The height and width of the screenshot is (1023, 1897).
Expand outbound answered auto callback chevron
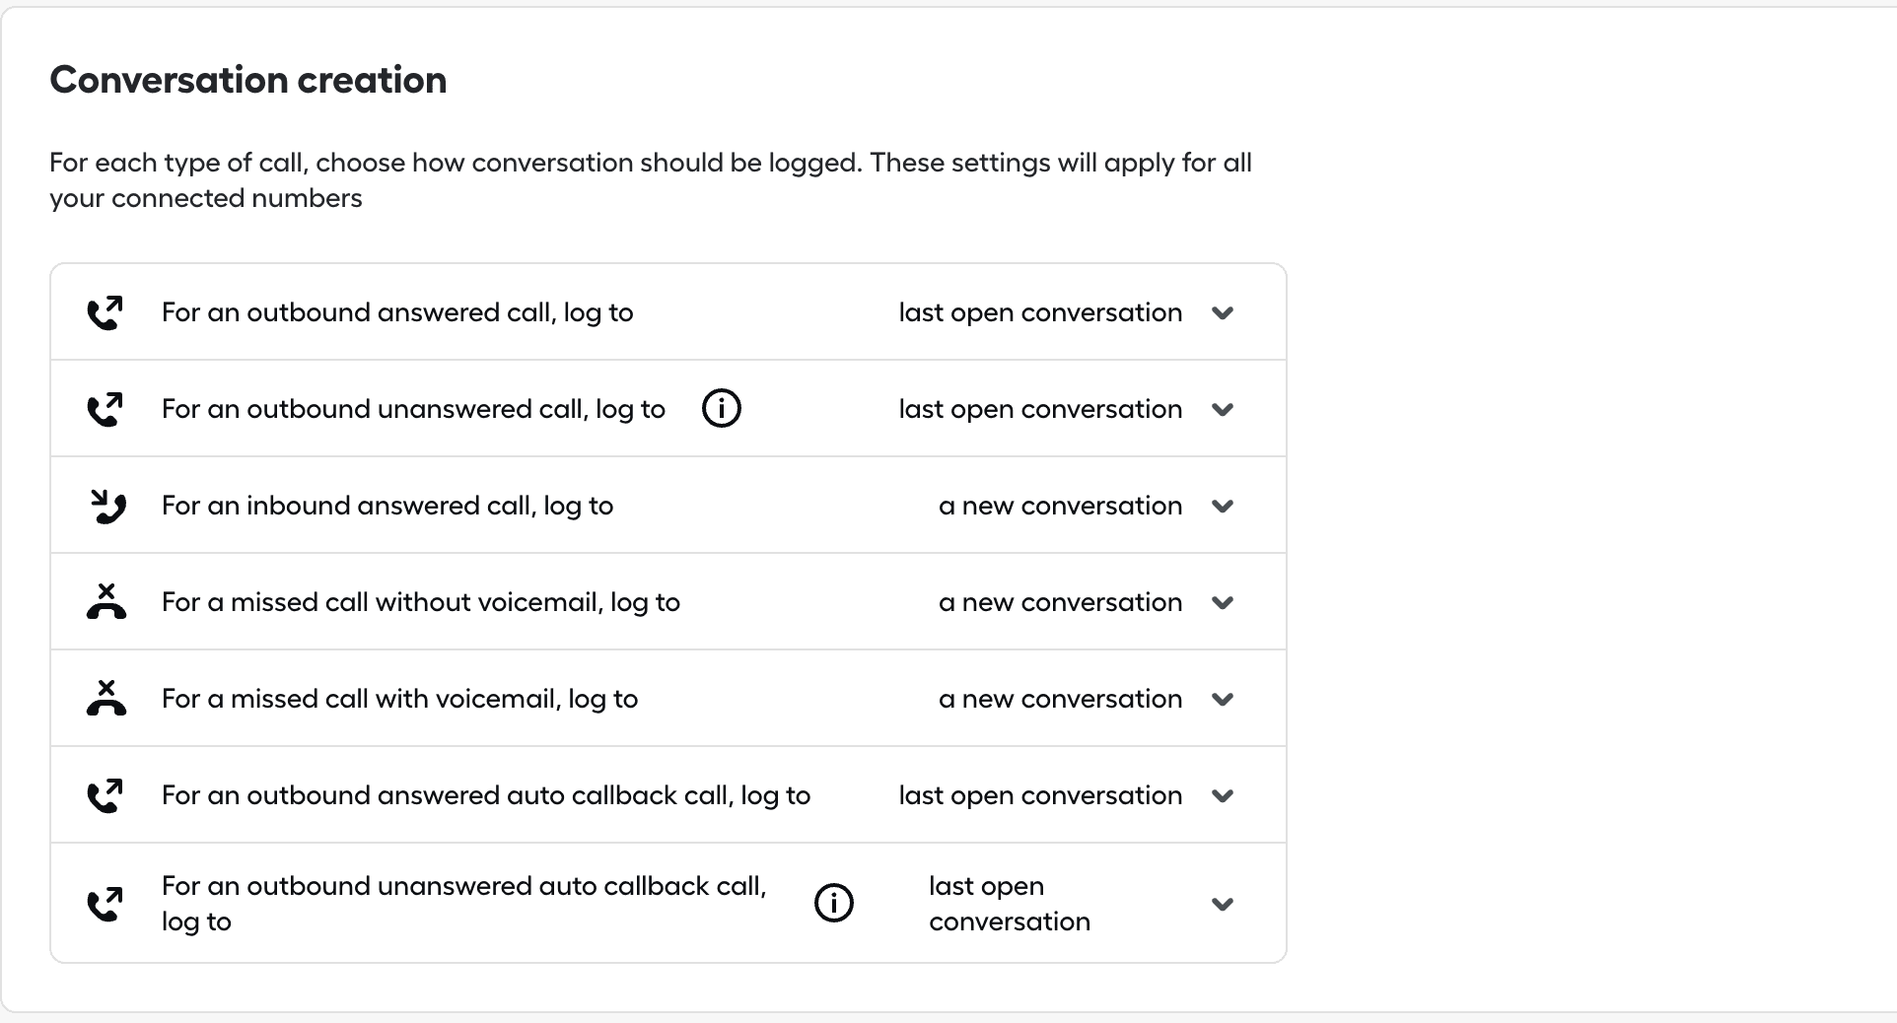coord(1223,796)
